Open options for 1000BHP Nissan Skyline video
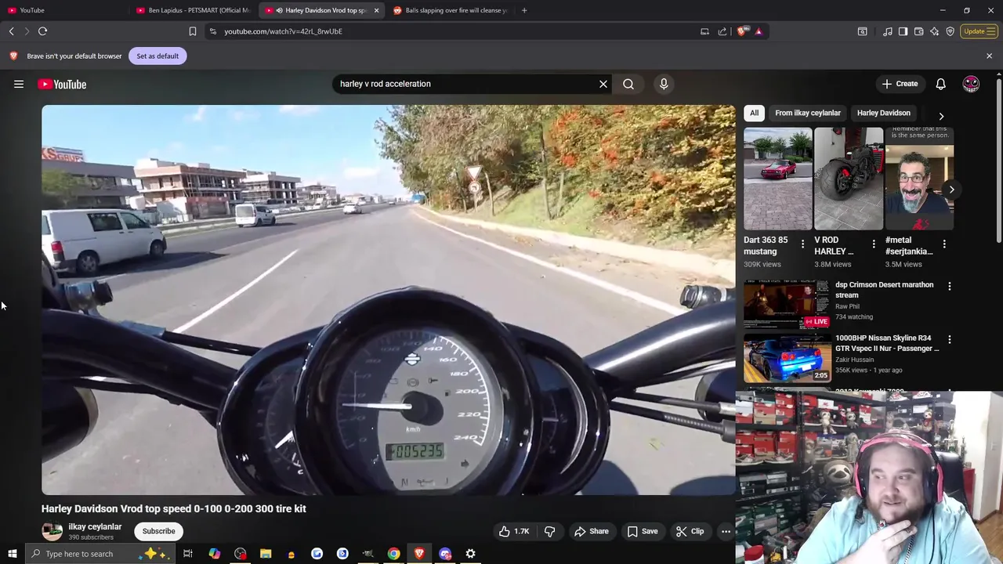This screenshot has height=564, width=1003. (x=950, y=339)
